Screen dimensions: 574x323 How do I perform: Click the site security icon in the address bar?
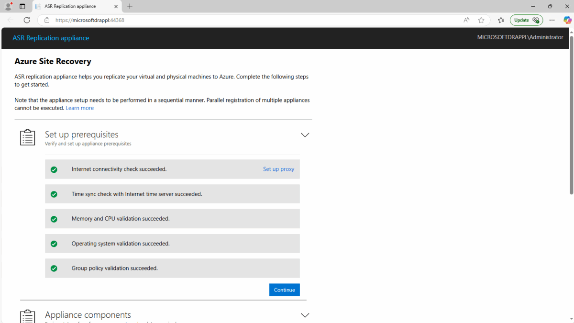click(x=46, y=20)
